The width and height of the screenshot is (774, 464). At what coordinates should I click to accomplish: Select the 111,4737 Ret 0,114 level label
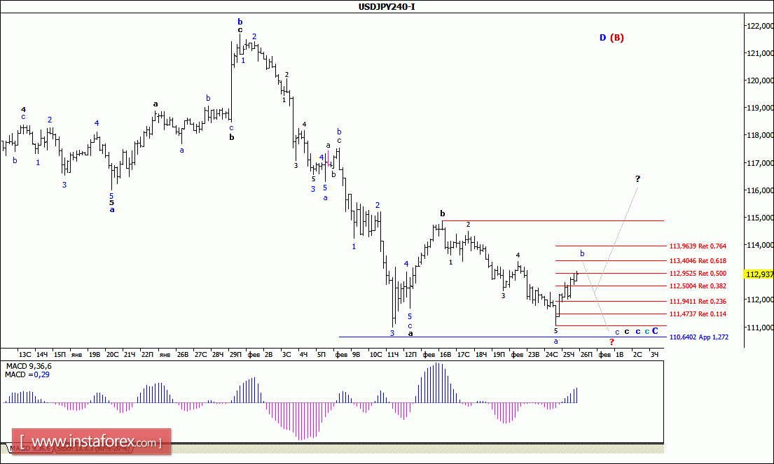pos(698,314)
